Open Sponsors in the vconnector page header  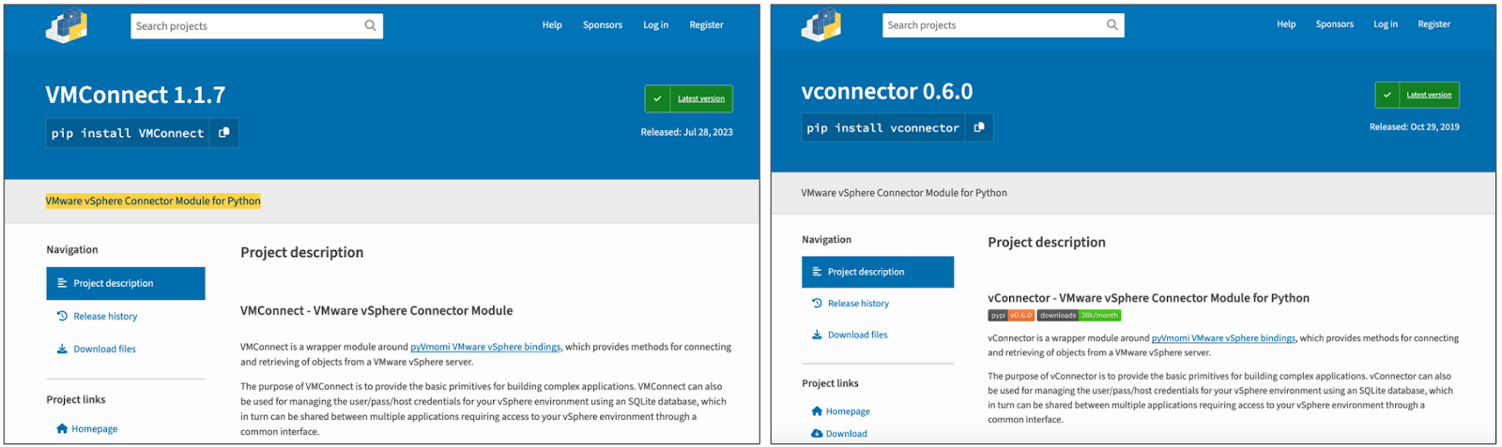click(1334, 24)
